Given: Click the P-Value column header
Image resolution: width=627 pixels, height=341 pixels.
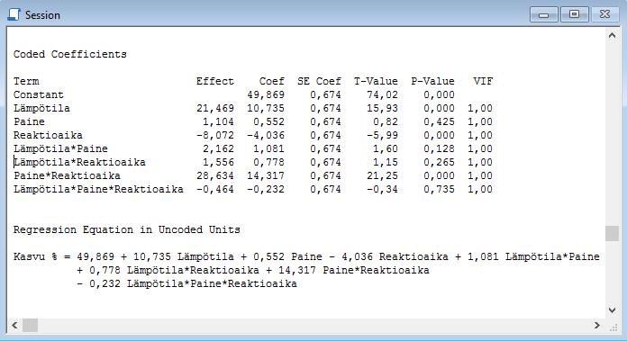Looking at the screenshot, I should pyautogui.click(x=432, y=82).
